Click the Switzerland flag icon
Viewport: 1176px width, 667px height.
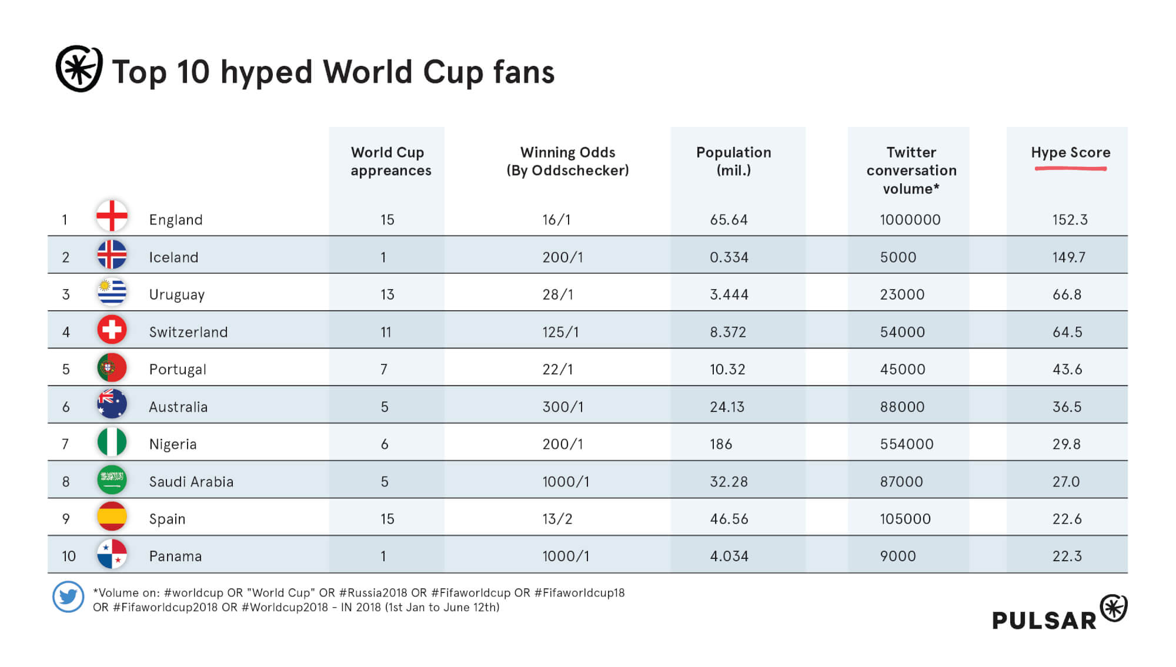point(112,330)
